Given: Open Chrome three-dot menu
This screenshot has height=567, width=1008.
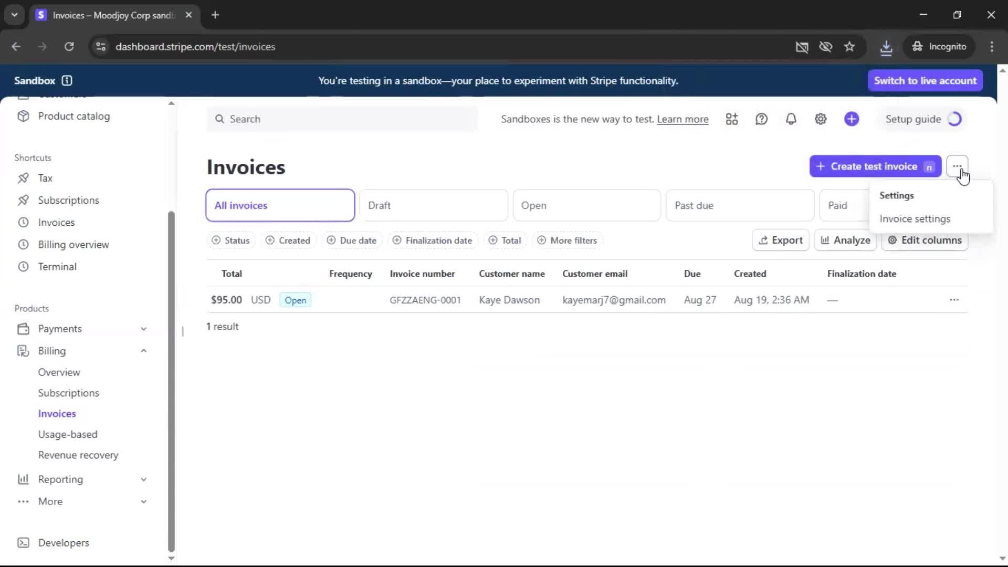Looking at the screenshot, I should click(x=992, y=47).
